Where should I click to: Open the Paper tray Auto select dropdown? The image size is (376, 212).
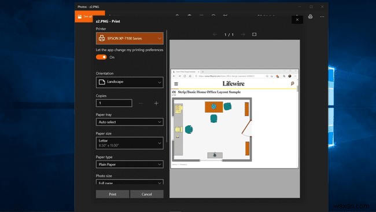point(130,122)
